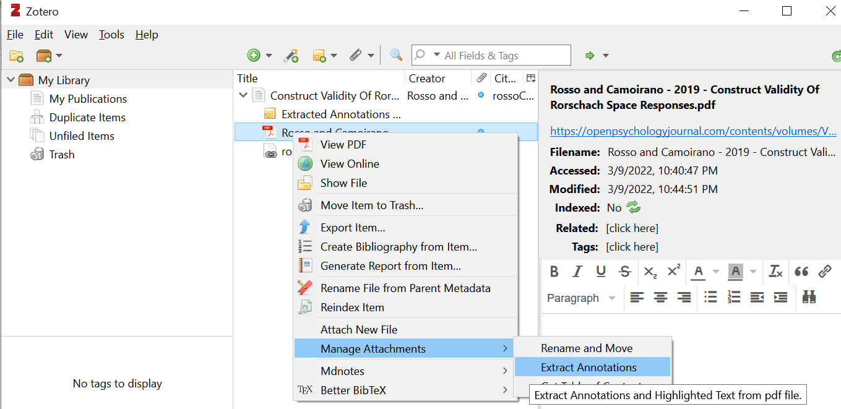Toggle Subscript in note editor
Viewport: 841px width, 409px height.
coord(650,272)
